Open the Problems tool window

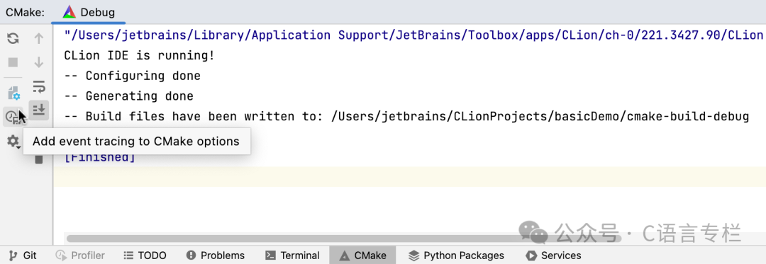(216, 256)
